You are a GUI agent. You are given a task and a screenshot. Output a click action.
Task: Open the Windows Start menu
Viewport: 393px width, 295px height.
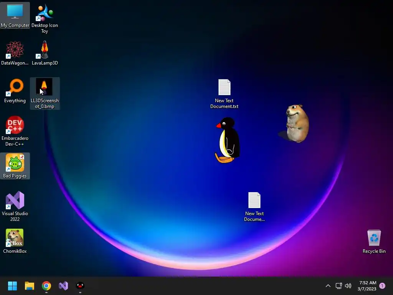click(x=12, y=286)
